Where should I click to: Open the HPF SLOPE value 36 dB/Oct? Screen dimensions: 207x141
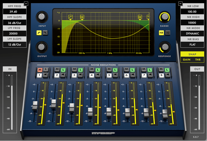pos(15,23)
